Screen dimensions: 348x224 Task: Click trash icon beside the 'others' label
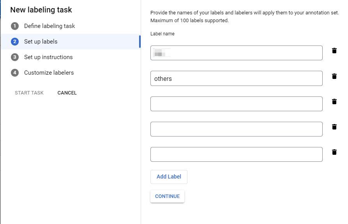tap(334, 76)
